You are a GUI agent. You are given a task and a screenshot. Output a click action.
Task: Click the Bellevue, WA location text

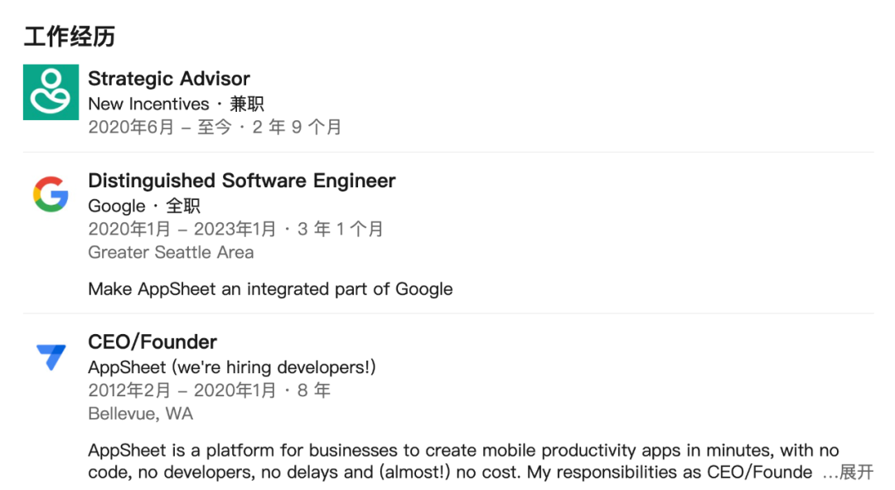coord(140,413)
